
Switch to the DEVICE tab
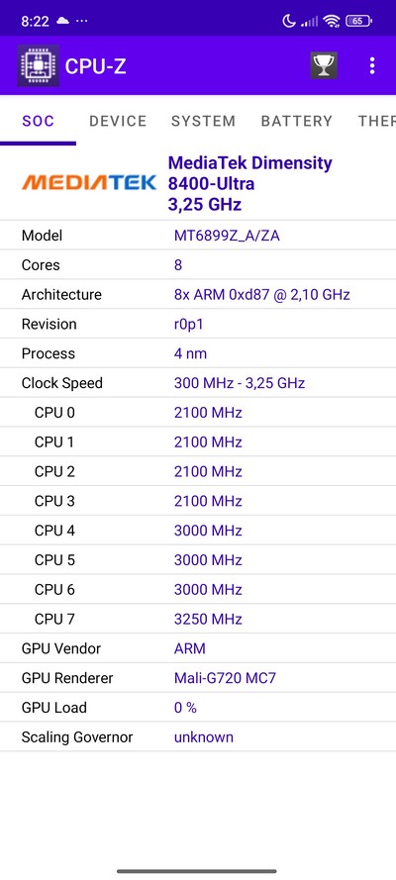click(118, 121)
